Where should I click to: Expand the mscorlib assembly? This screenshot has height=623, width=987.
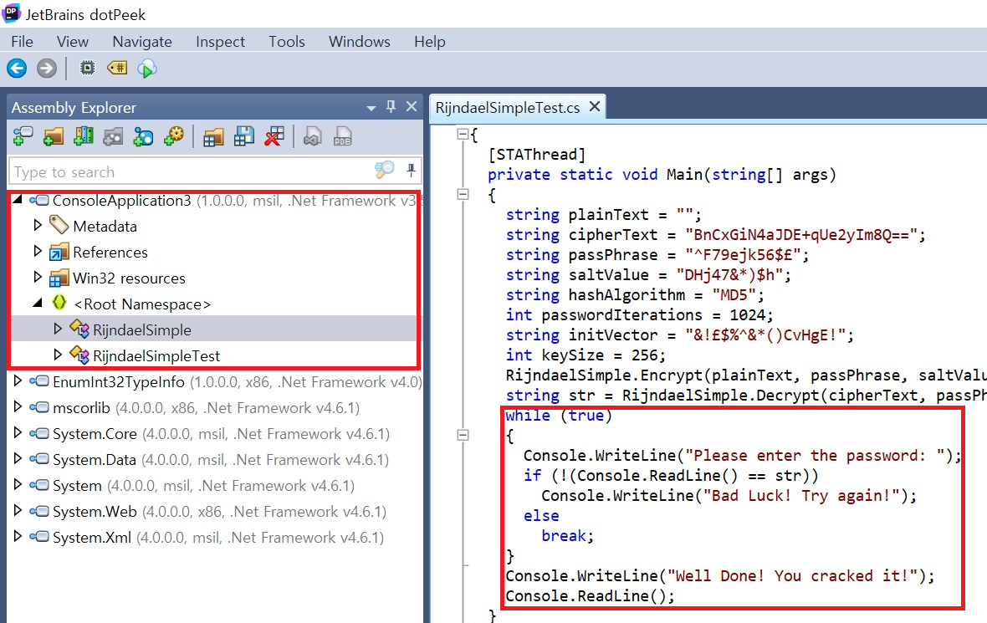18,407
